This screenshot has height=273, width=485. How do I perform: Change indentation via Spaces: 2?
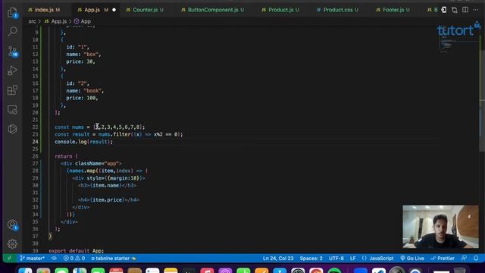(x=311, y=258)
